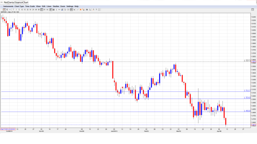Select the candlestick chart type icon
The image size is (257, 144).
tap(4, 10)
